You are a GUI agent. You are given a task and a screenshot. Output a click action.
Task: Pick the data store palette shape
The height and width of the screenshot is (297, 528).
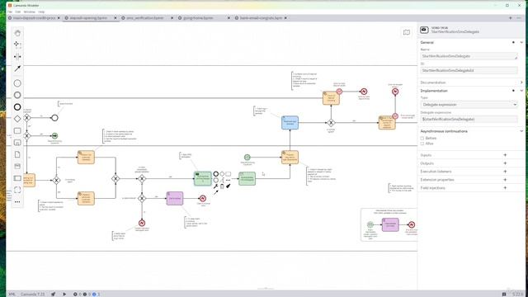point(17,166)
